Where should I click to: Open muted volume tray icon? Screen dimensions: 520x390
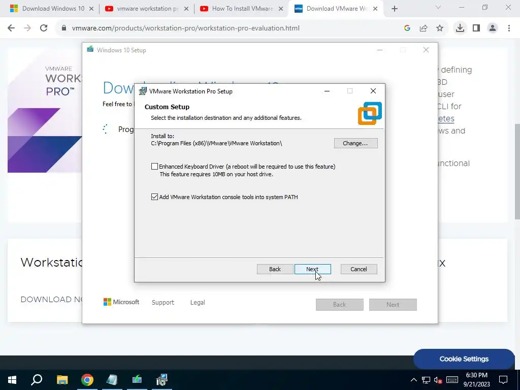pyautogui.click(x=438, y=380)
